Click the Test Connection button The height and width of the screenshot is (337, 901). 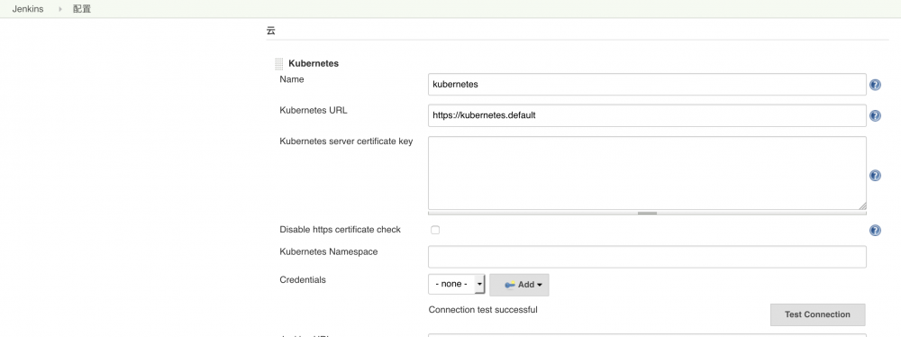(x=817, y=314)
